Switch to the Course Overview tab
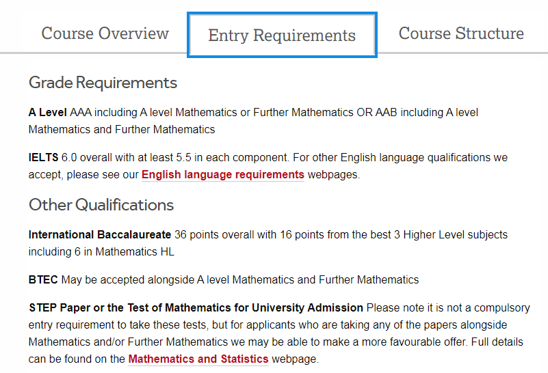The height and width of the screenshot is (373, 548). 105,33
